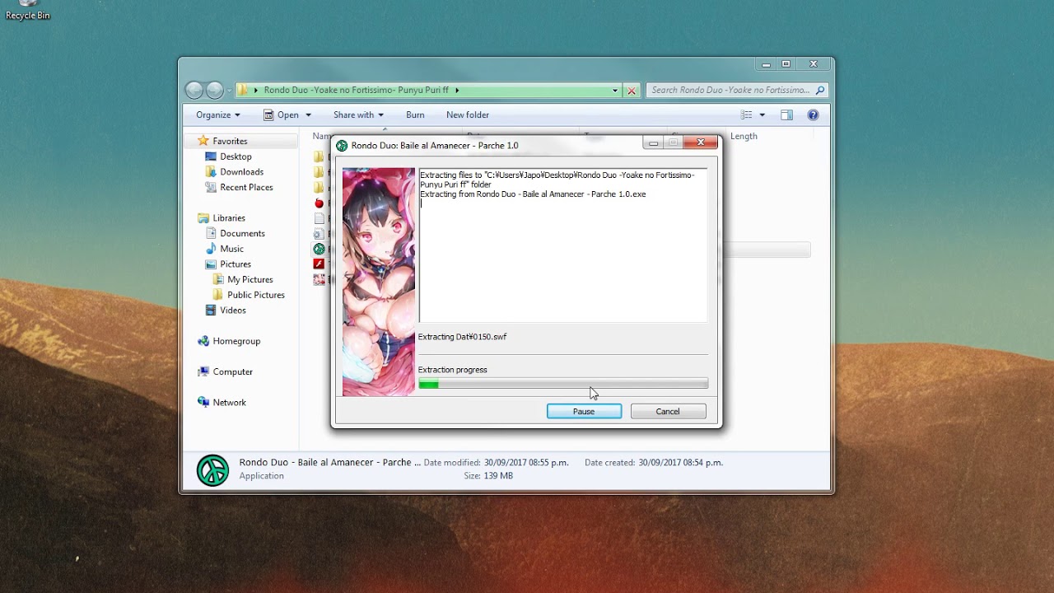This screenshot has width=1054, height=593.
Task: Open Videos library
Action: 232,311
